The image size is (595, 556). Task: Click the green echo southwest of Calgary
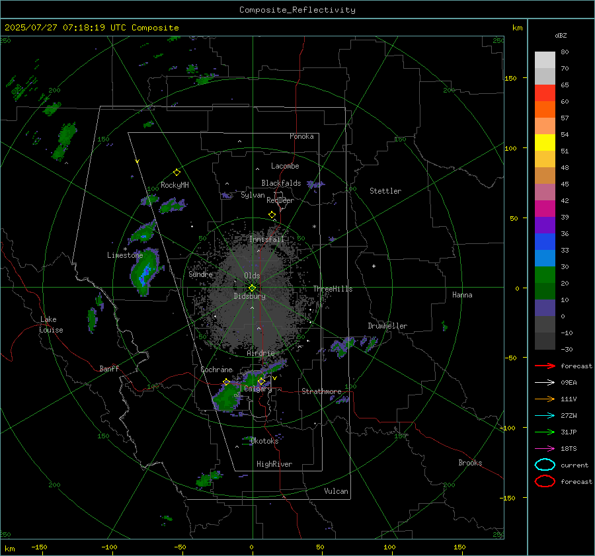pos(227,399)
